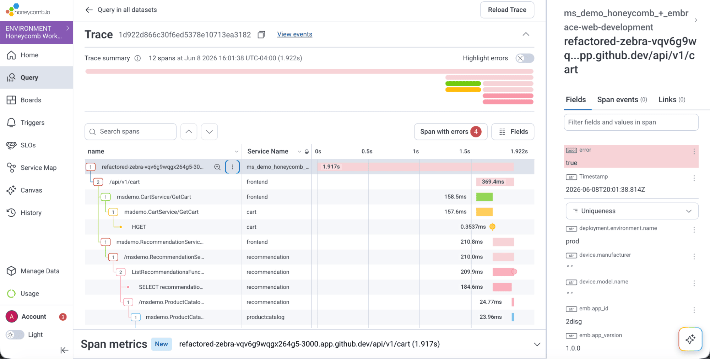
Task: Click the back arrow beside Query in all datasets
Action: tap(89, 10)
